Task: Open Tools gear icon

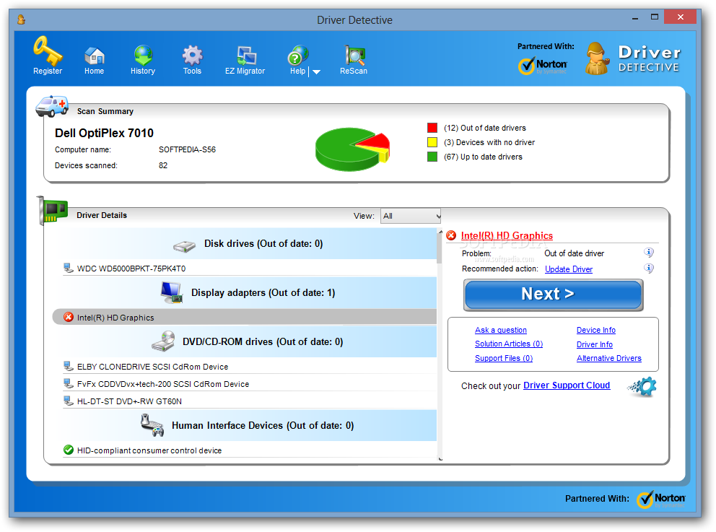Action: coord(192,56)
